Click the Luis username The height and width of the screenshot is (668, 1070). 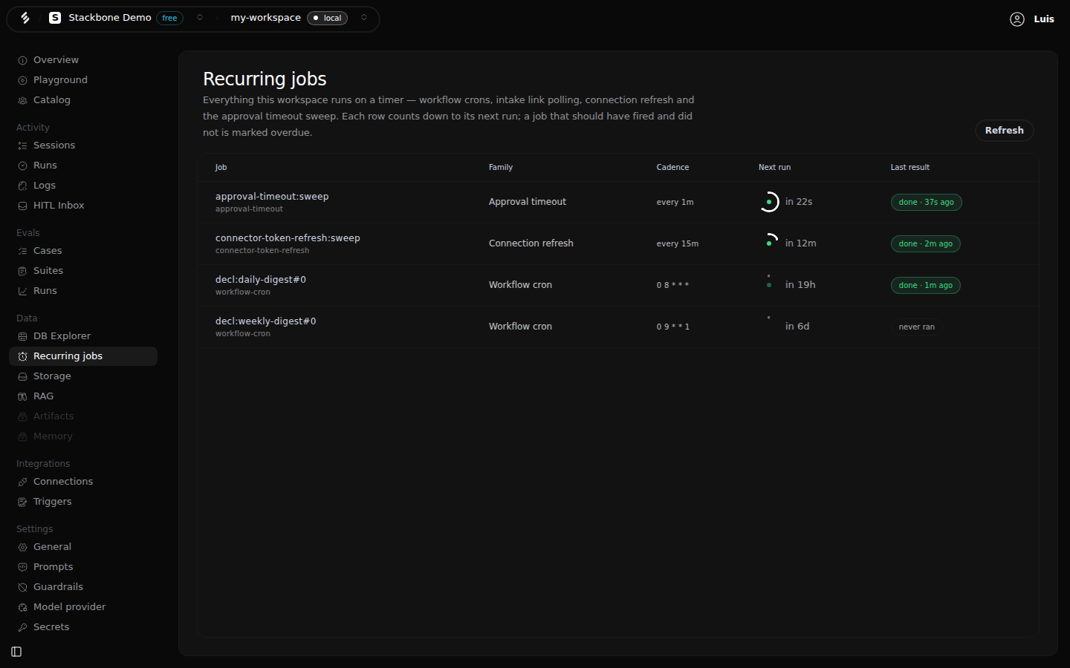(1044, 19)
